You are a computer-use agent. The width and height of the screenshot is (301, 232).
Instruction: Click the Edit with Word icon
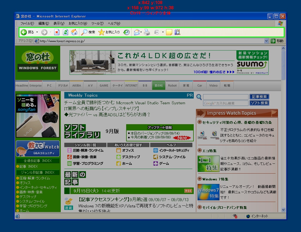pos(157,32)
